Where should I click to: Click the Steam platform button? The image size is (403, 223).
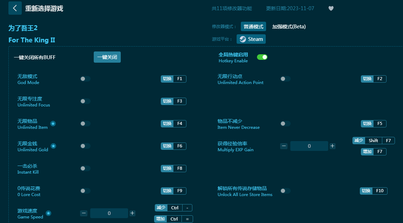[251, 39]
